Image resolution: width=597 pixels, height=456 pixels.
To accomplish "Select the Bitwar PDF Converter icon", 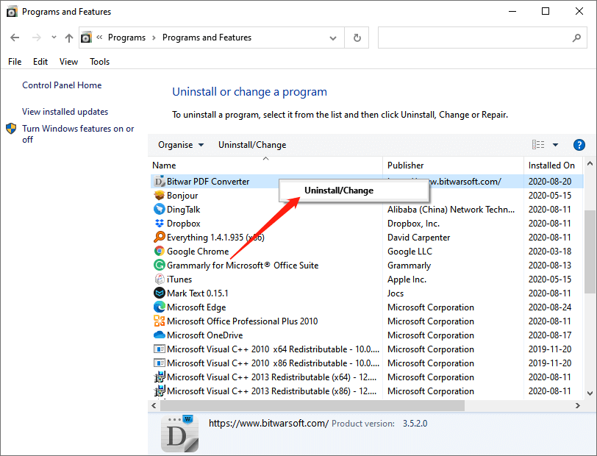I will tap(160, 181).
